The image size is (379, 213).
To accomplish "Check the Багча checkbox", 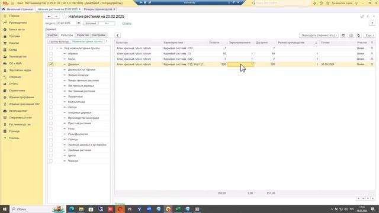I will click(51, 59).
